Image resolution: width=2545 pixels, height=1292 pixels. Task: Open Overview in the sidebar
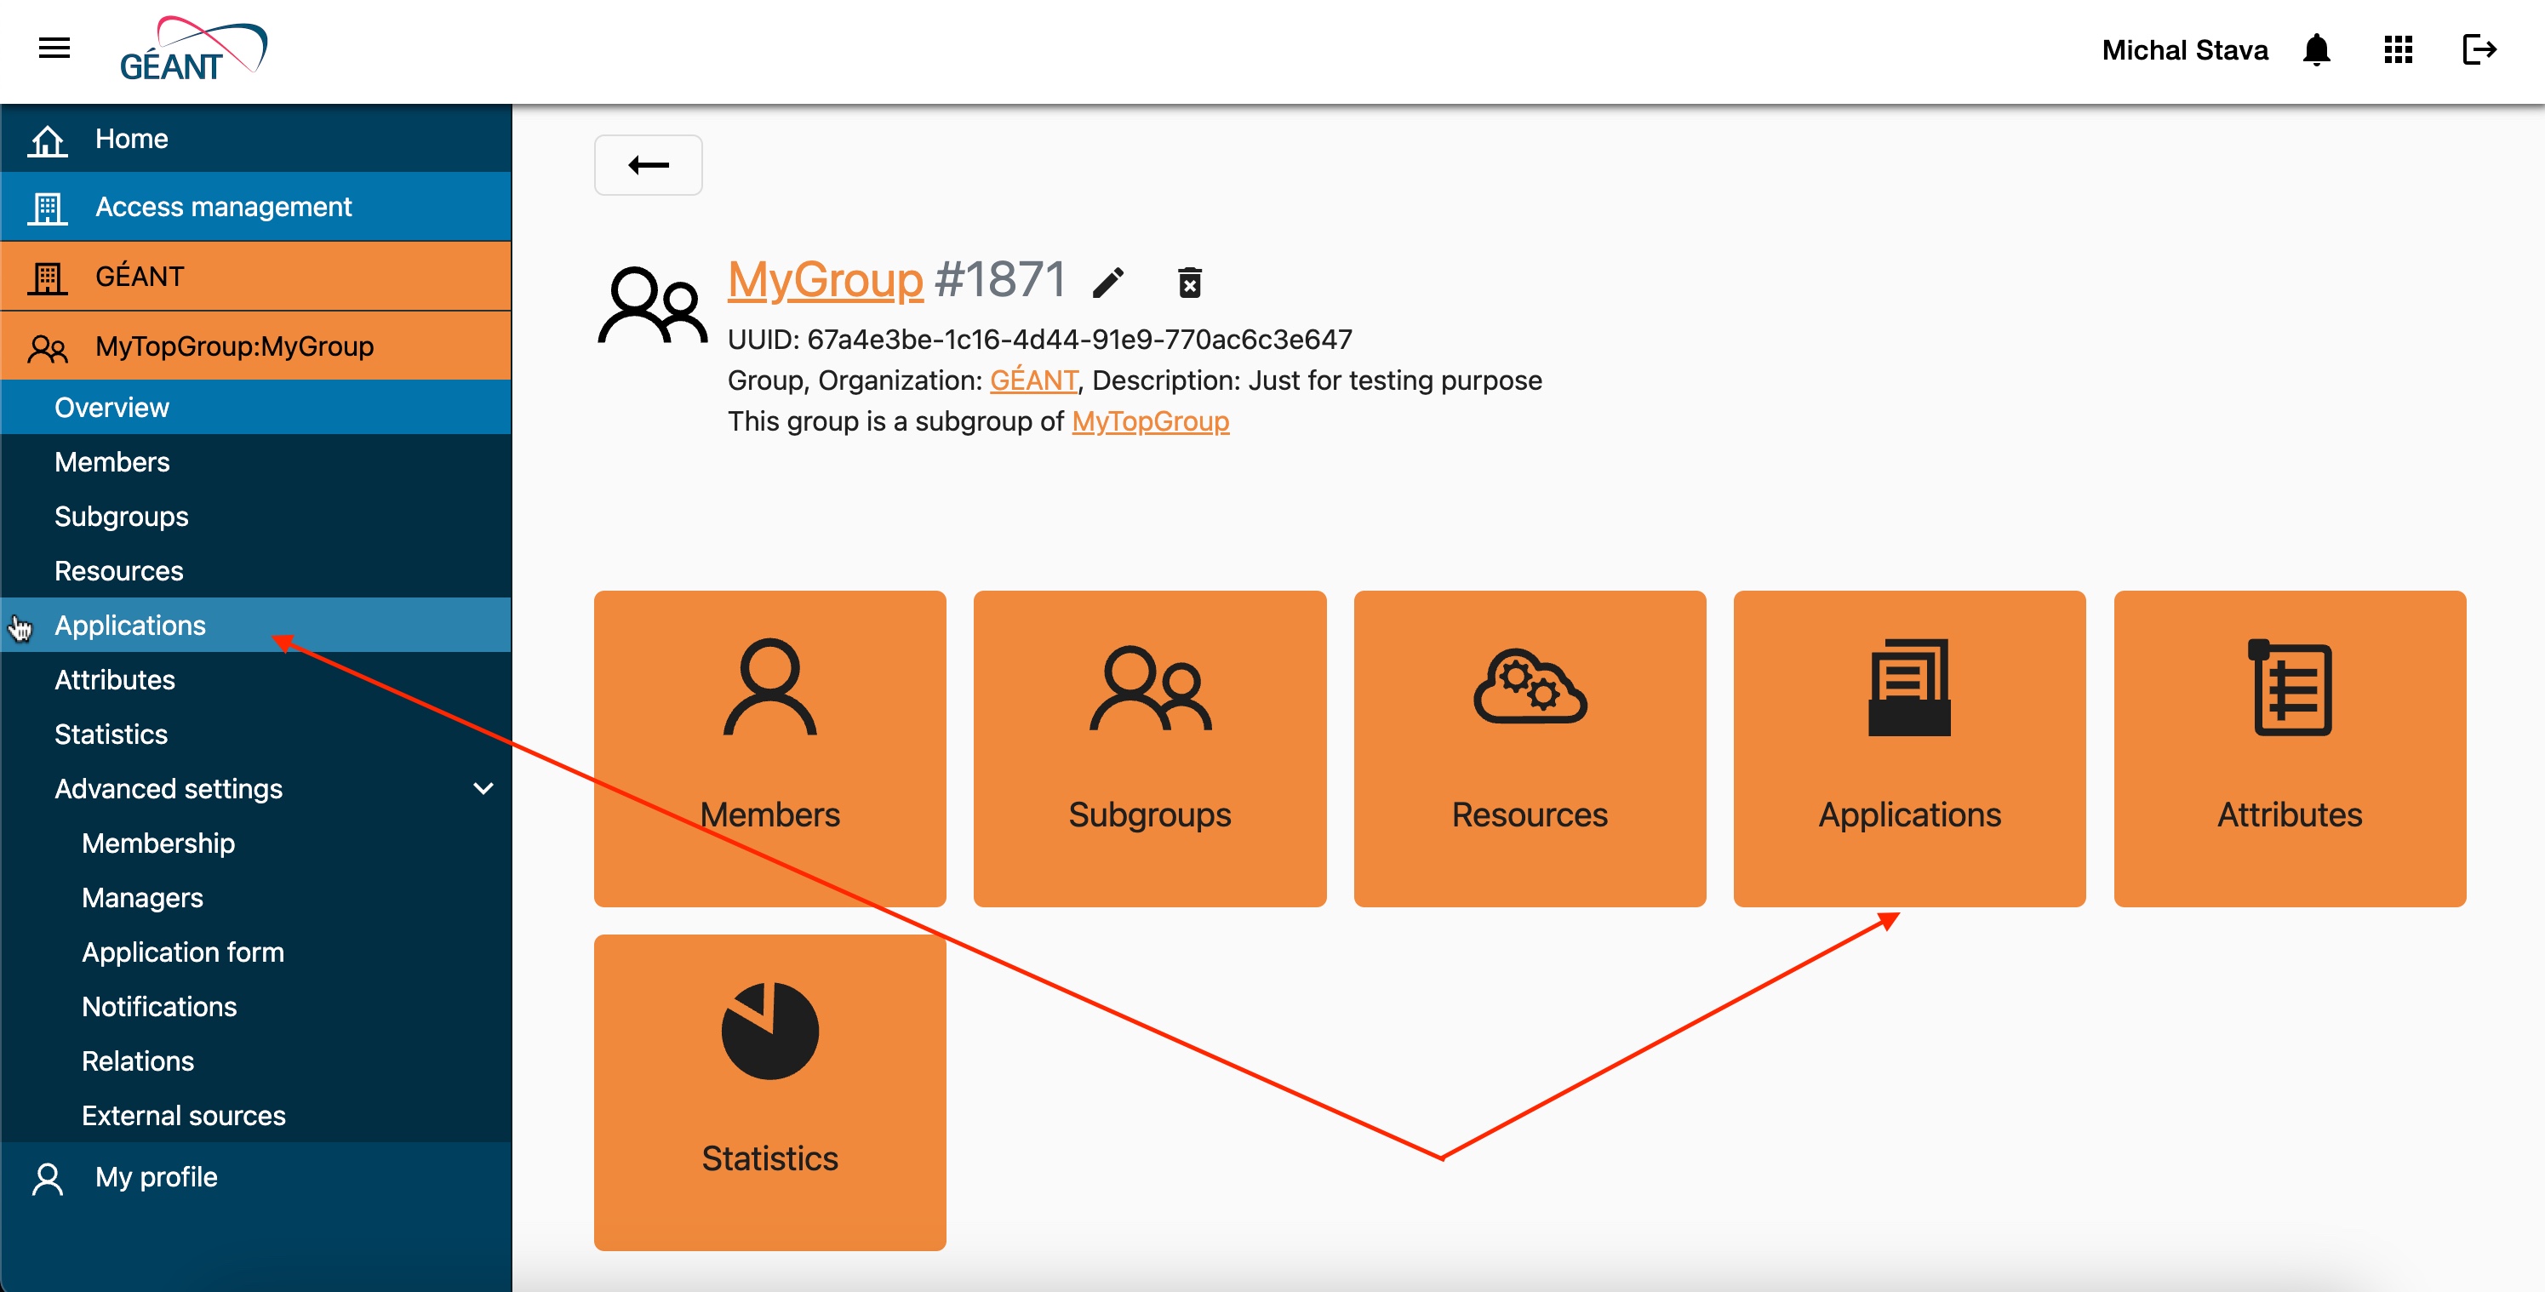256,407
